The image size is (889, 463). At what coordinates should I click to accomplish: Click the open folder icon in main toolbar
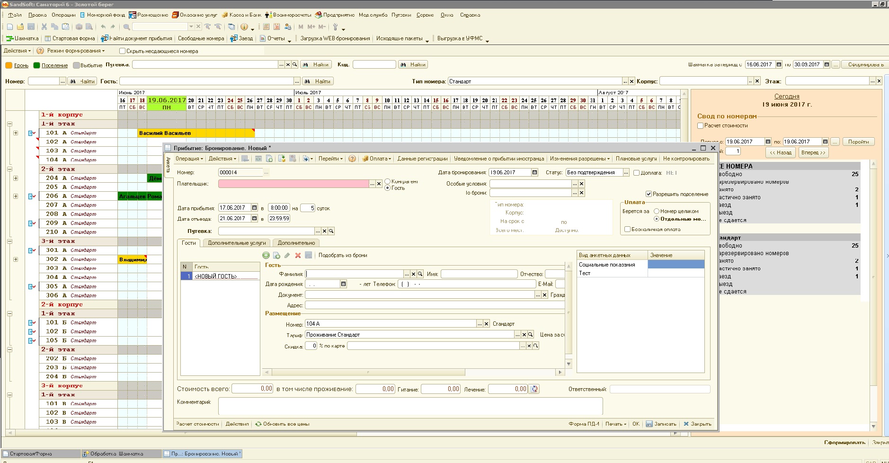click(20, 27)
